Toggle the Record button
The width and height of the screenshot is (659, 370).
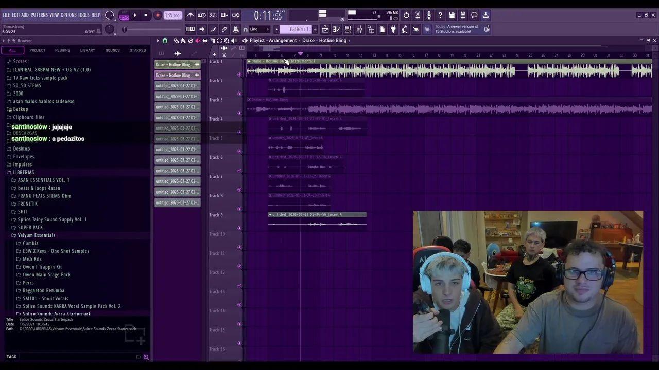click(x=158, y=15)
